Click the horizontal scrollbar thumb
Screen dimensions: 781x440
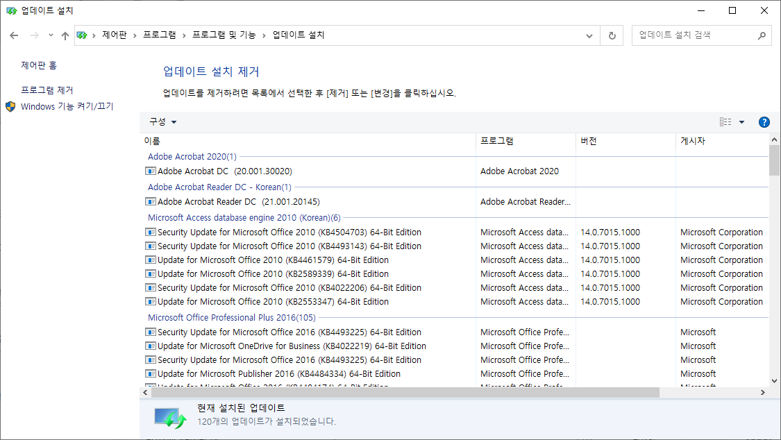point(405,393)
